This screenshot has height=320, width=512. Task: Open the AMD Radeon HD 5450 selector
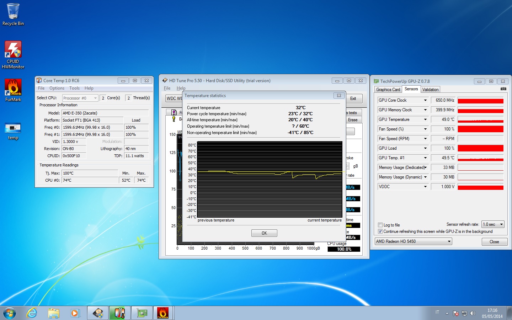click(414, 241)
